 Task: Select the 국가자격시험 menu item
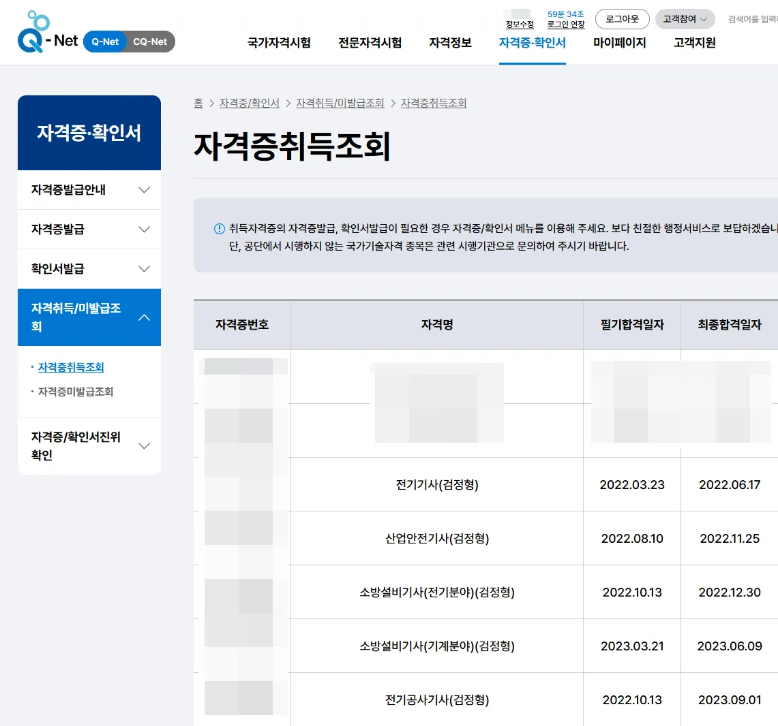point(279,42)
